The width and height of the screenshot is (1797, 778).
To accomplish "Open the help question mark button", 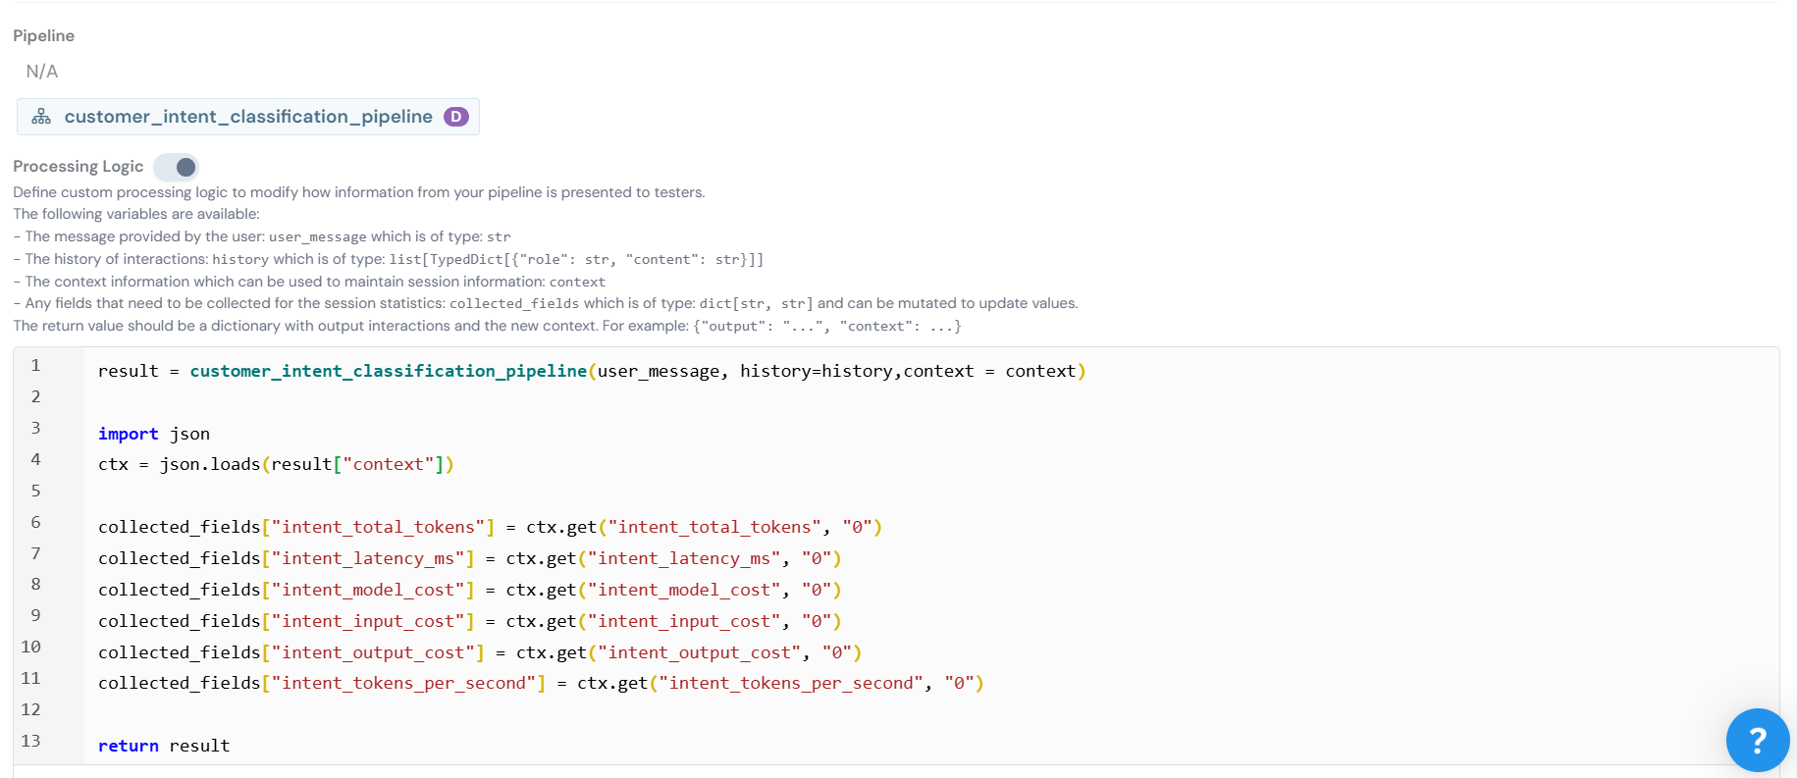I will 1757,740.
